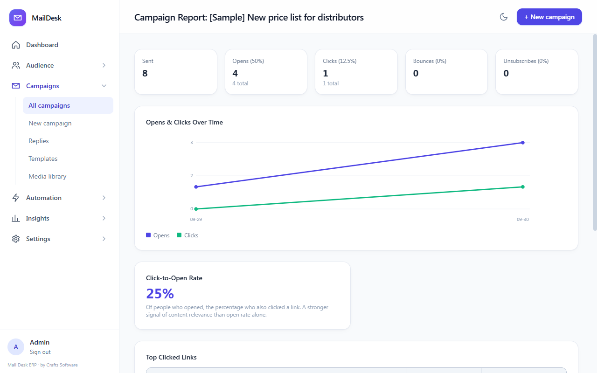Click the Admin username text
This screenshot has width=597, height=373.
[x=40, y=342]
